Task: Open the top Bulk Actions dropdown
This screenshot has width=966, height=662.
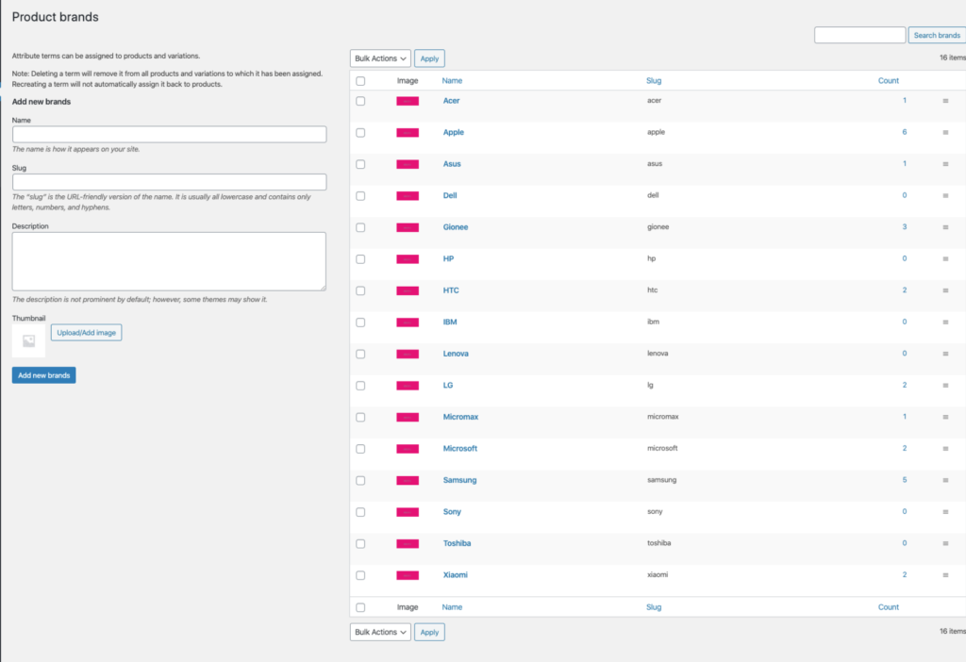Action: coord(380,58)
